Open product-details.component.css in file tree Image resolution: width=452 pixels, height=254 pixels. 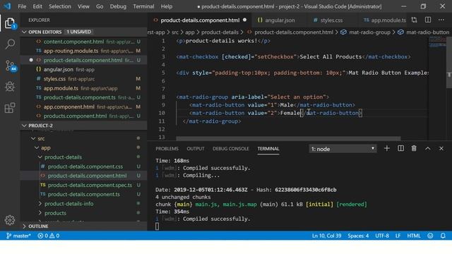[x=83, y=167]
